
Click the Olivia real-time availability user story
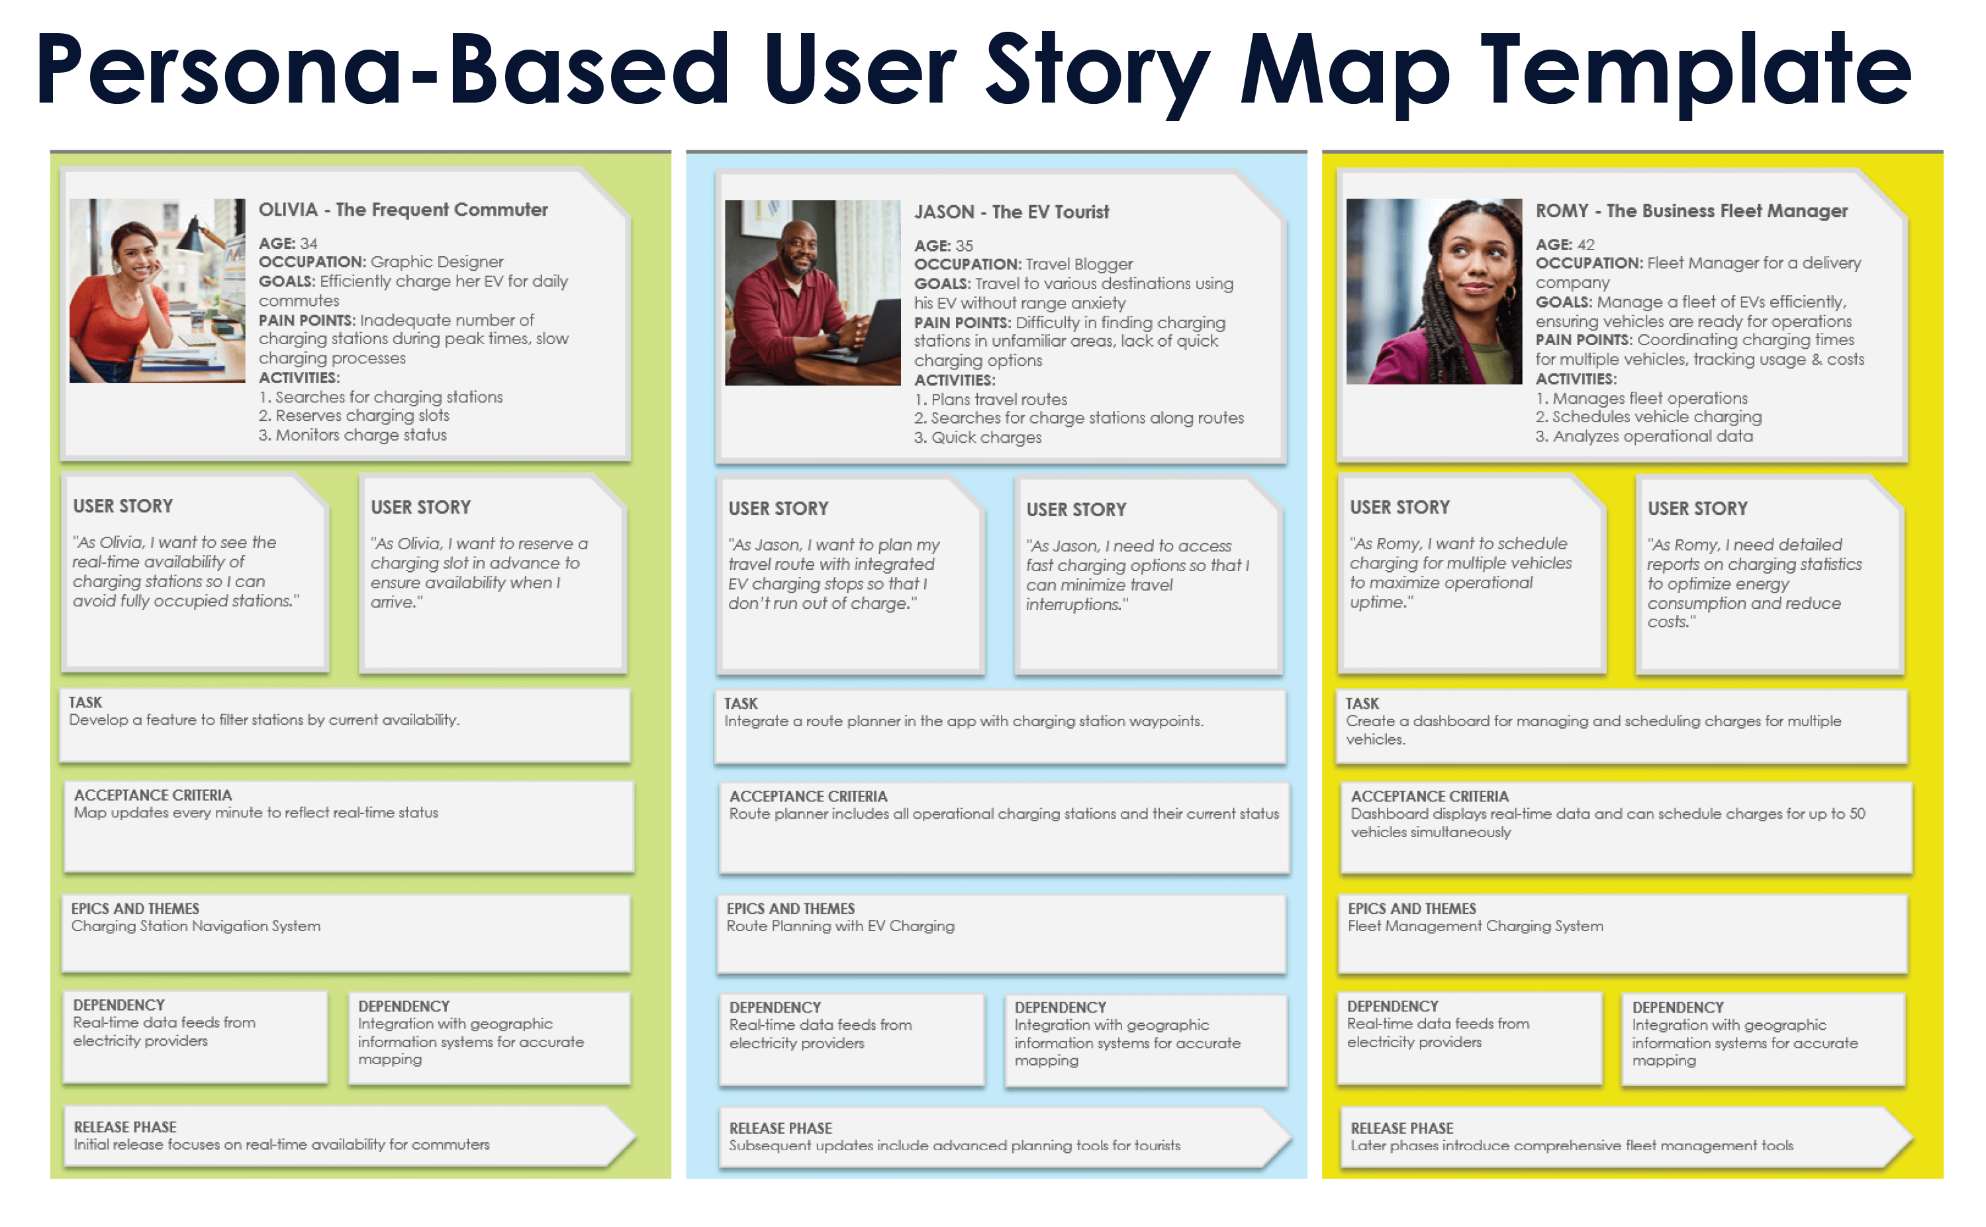click(x=220, y=553)
